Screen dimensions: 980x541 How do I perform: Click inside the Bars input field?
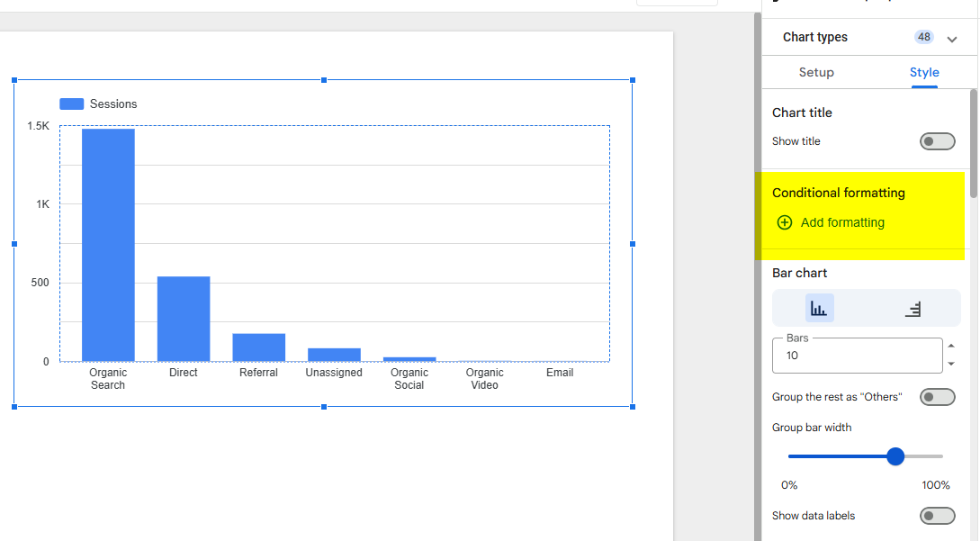tap(855, 355)
